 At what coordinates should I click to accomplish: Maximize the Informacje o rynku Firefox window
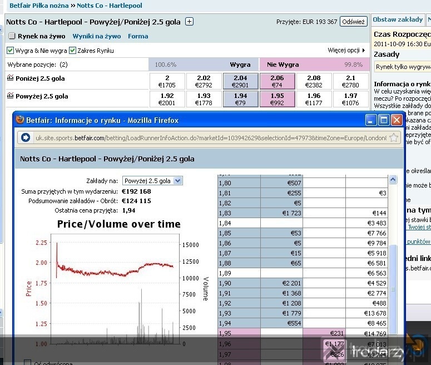tap(384, 120)
